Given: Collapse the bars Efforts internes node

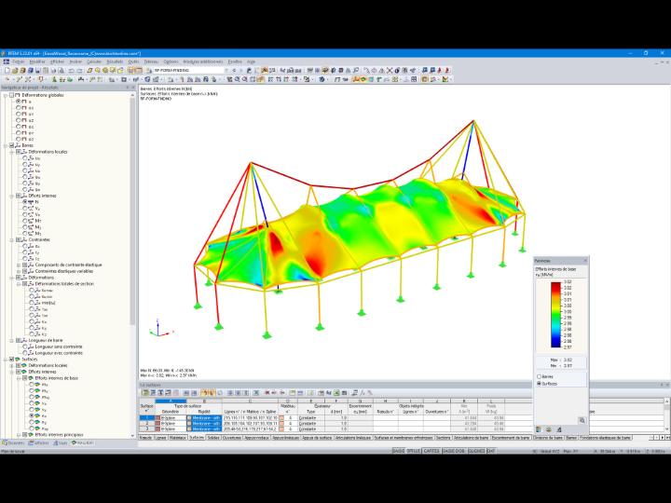Looking at the screenshot, I should tap(12, 196).
